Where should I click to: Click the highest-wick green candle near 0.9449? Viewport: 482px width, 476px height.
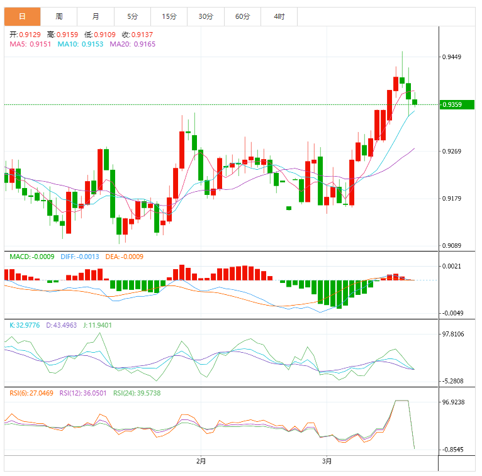[x=402, y=80]
